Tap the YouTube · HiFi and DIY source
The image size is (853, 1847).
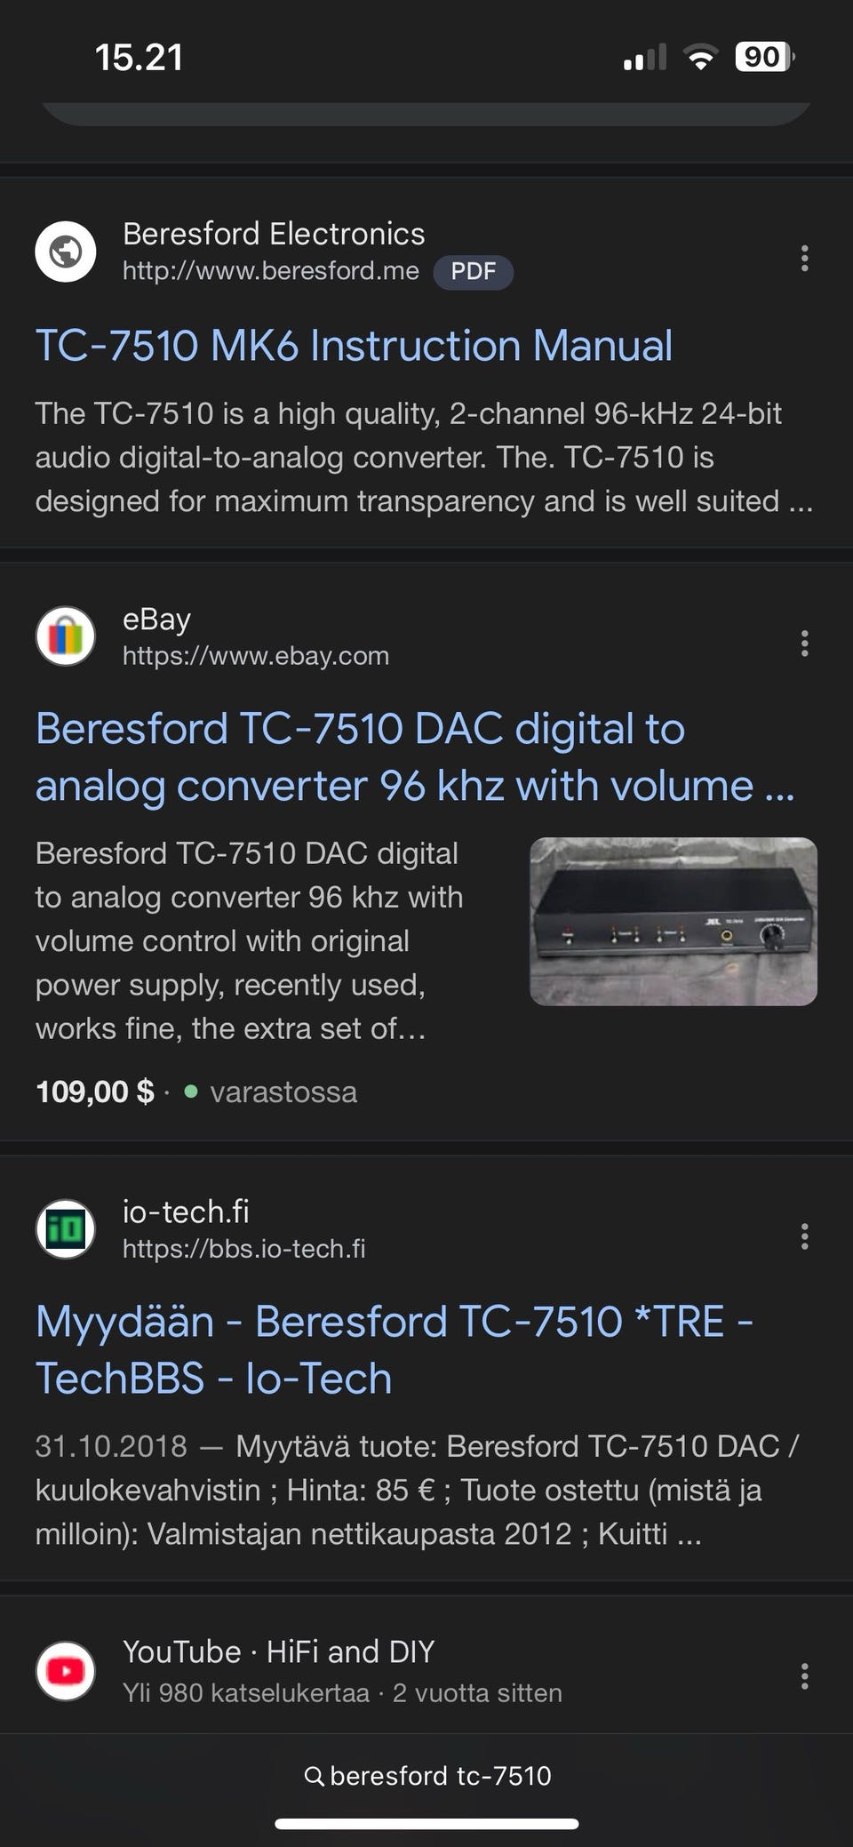pos(278,1651)
